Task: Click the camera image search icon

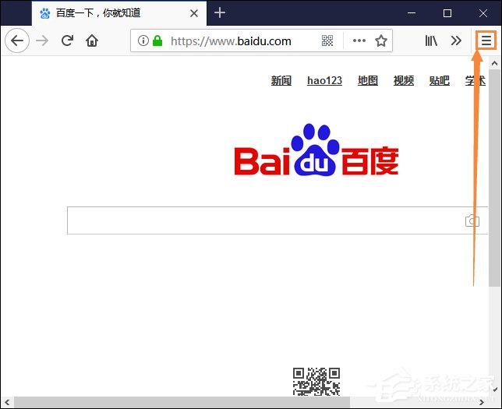Action: tap(472, 220)
